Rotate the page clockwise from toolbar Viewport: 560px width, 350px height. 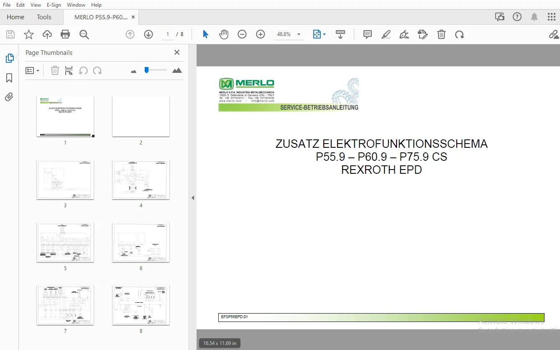click(x=460, y=34)
